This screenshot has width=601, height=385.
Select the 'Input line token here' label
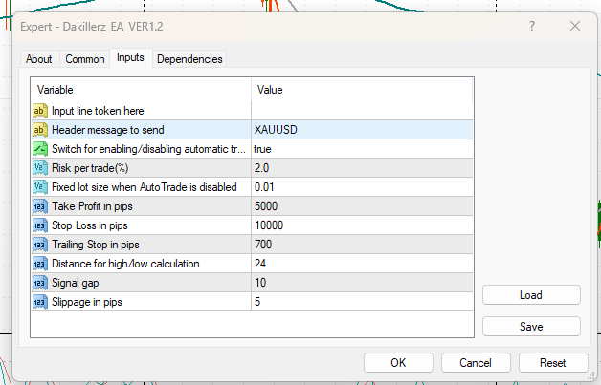pos(98,111)
